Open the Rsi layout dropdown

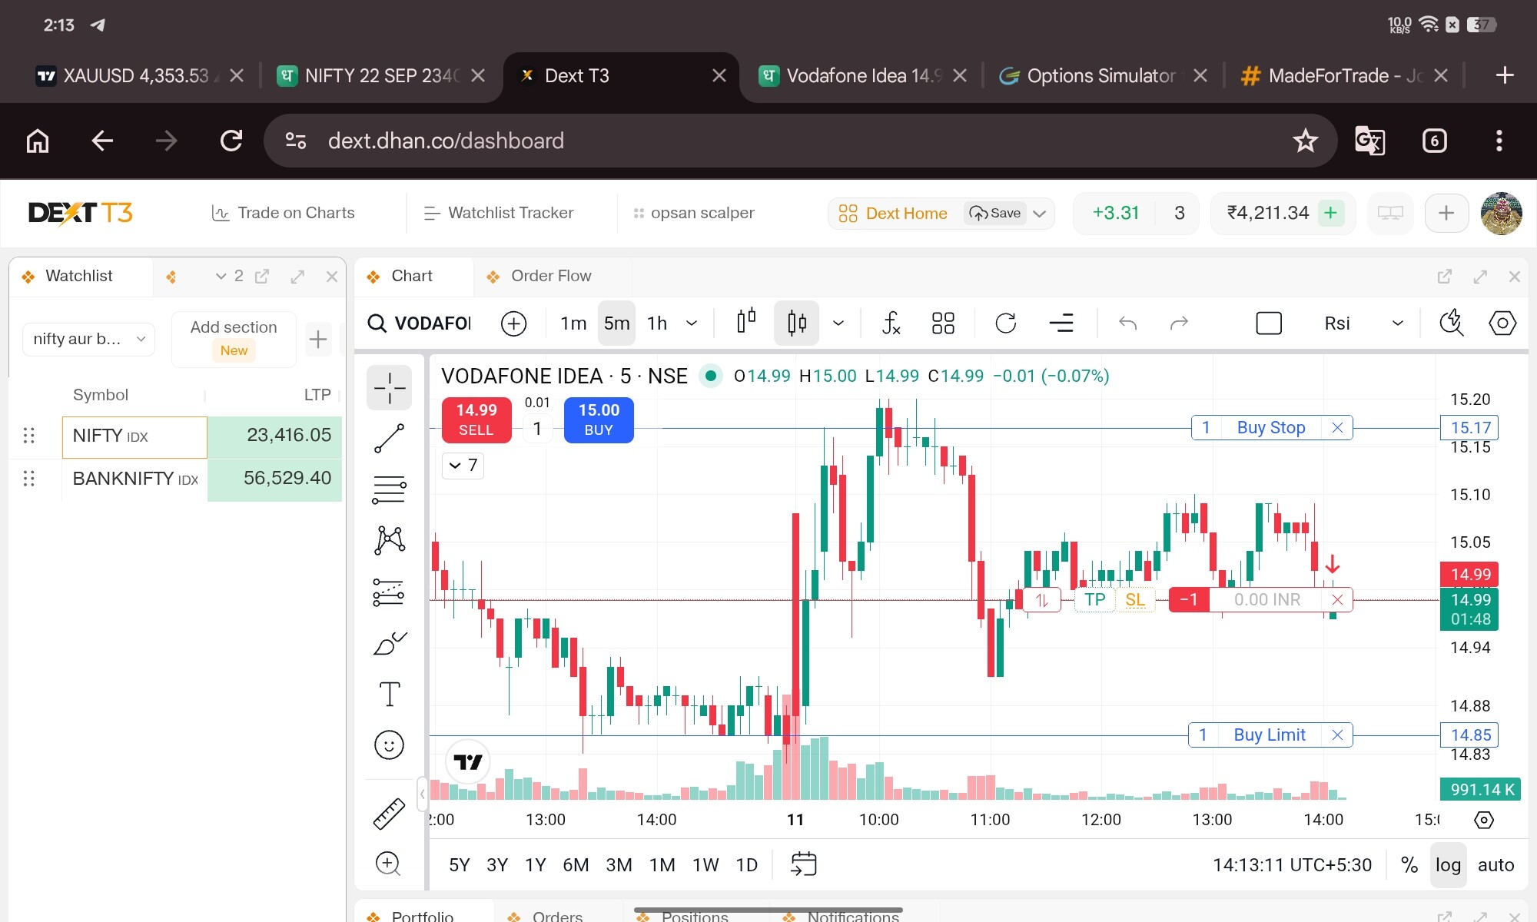pos(1398,323)
